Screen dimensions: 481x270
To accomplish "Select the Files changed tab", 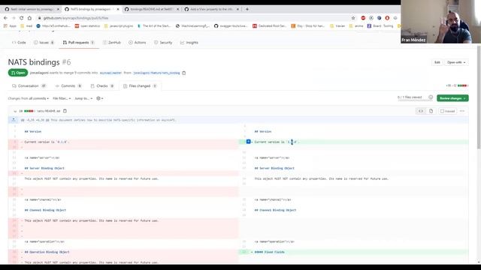I will click(140, 86).
